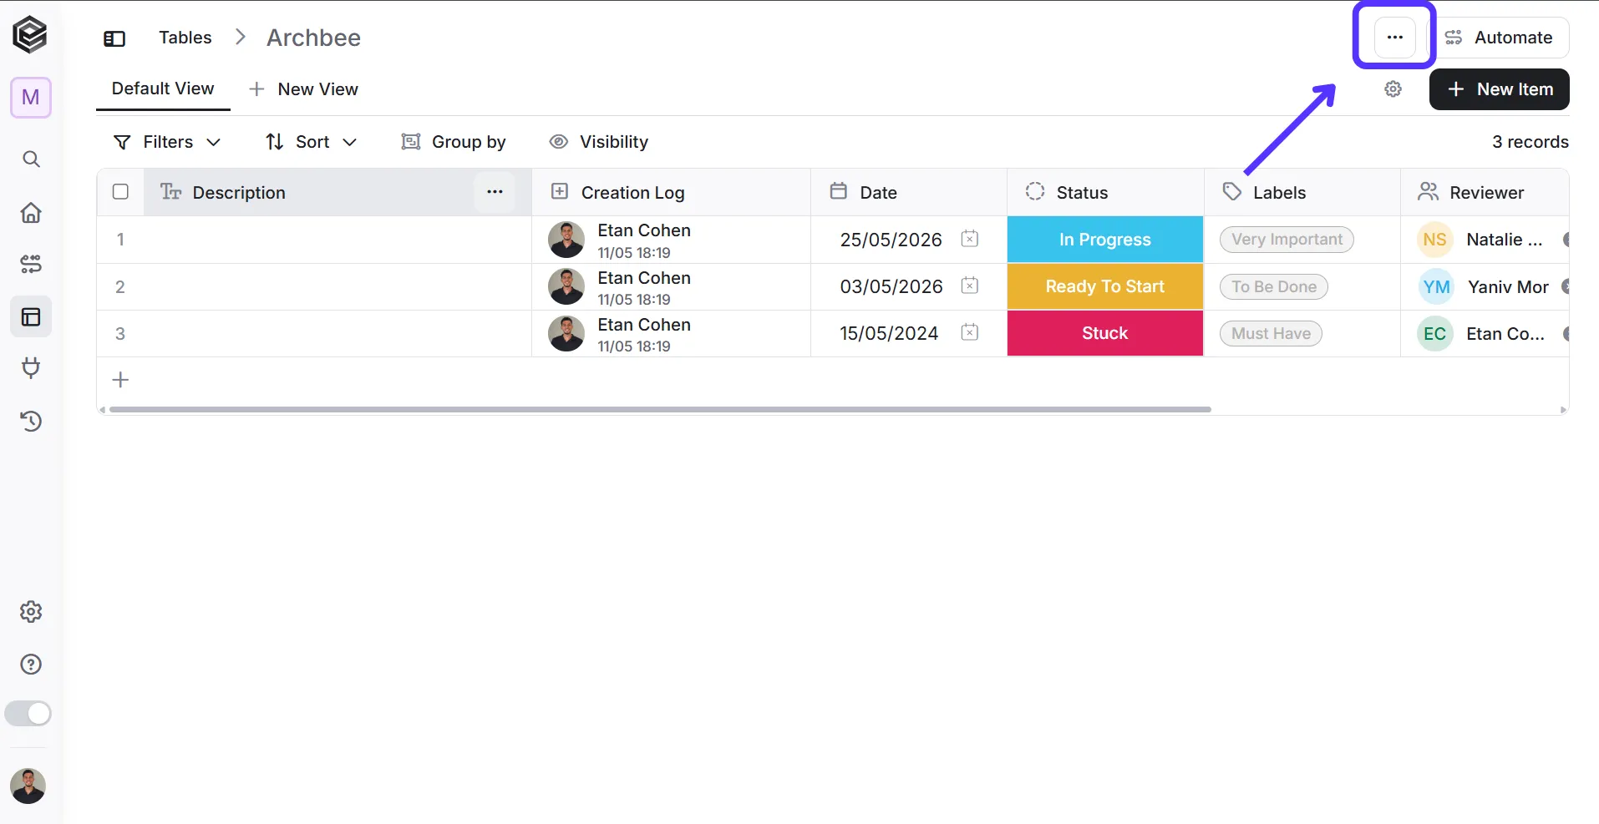This screenshot has width=1599, height=824.
Task: Go to Home via the house icon
Action: 31,213
